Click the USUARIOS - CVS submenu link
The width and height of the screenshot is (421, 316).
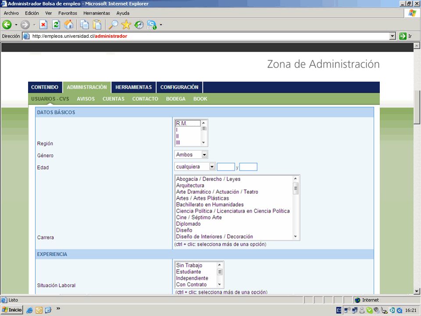pyautogui.click(x=50, y=99)
